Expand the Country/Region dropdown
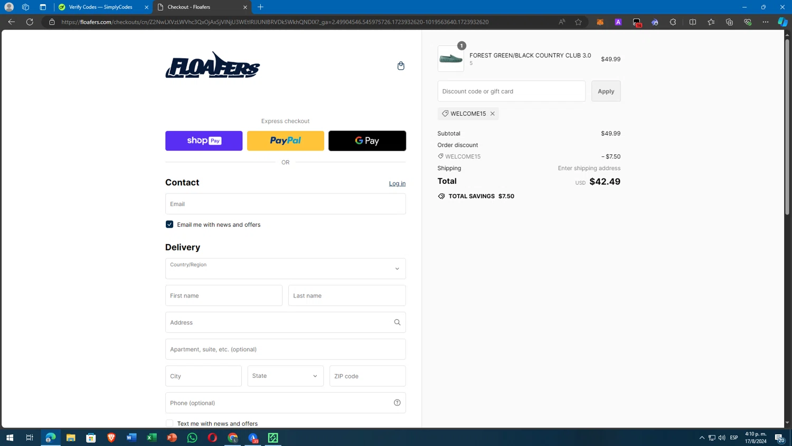 [285, 268]
